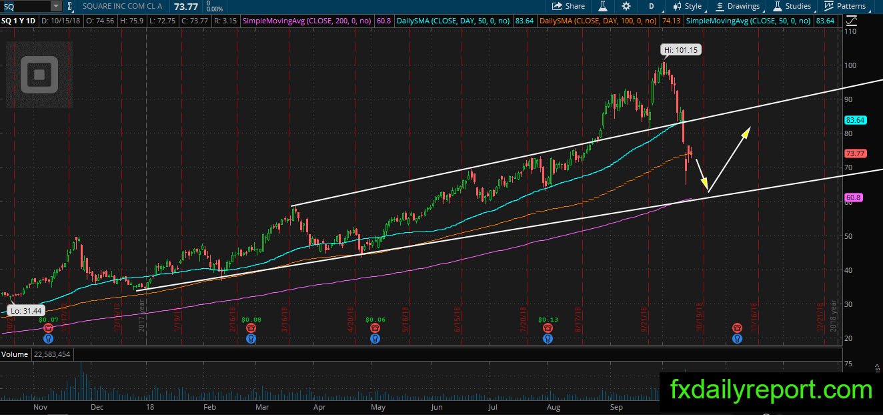Viewport: 883px width, 415px height.
Task: Open the Style menu
Action: pyautogui.click(x=688, y=6)
